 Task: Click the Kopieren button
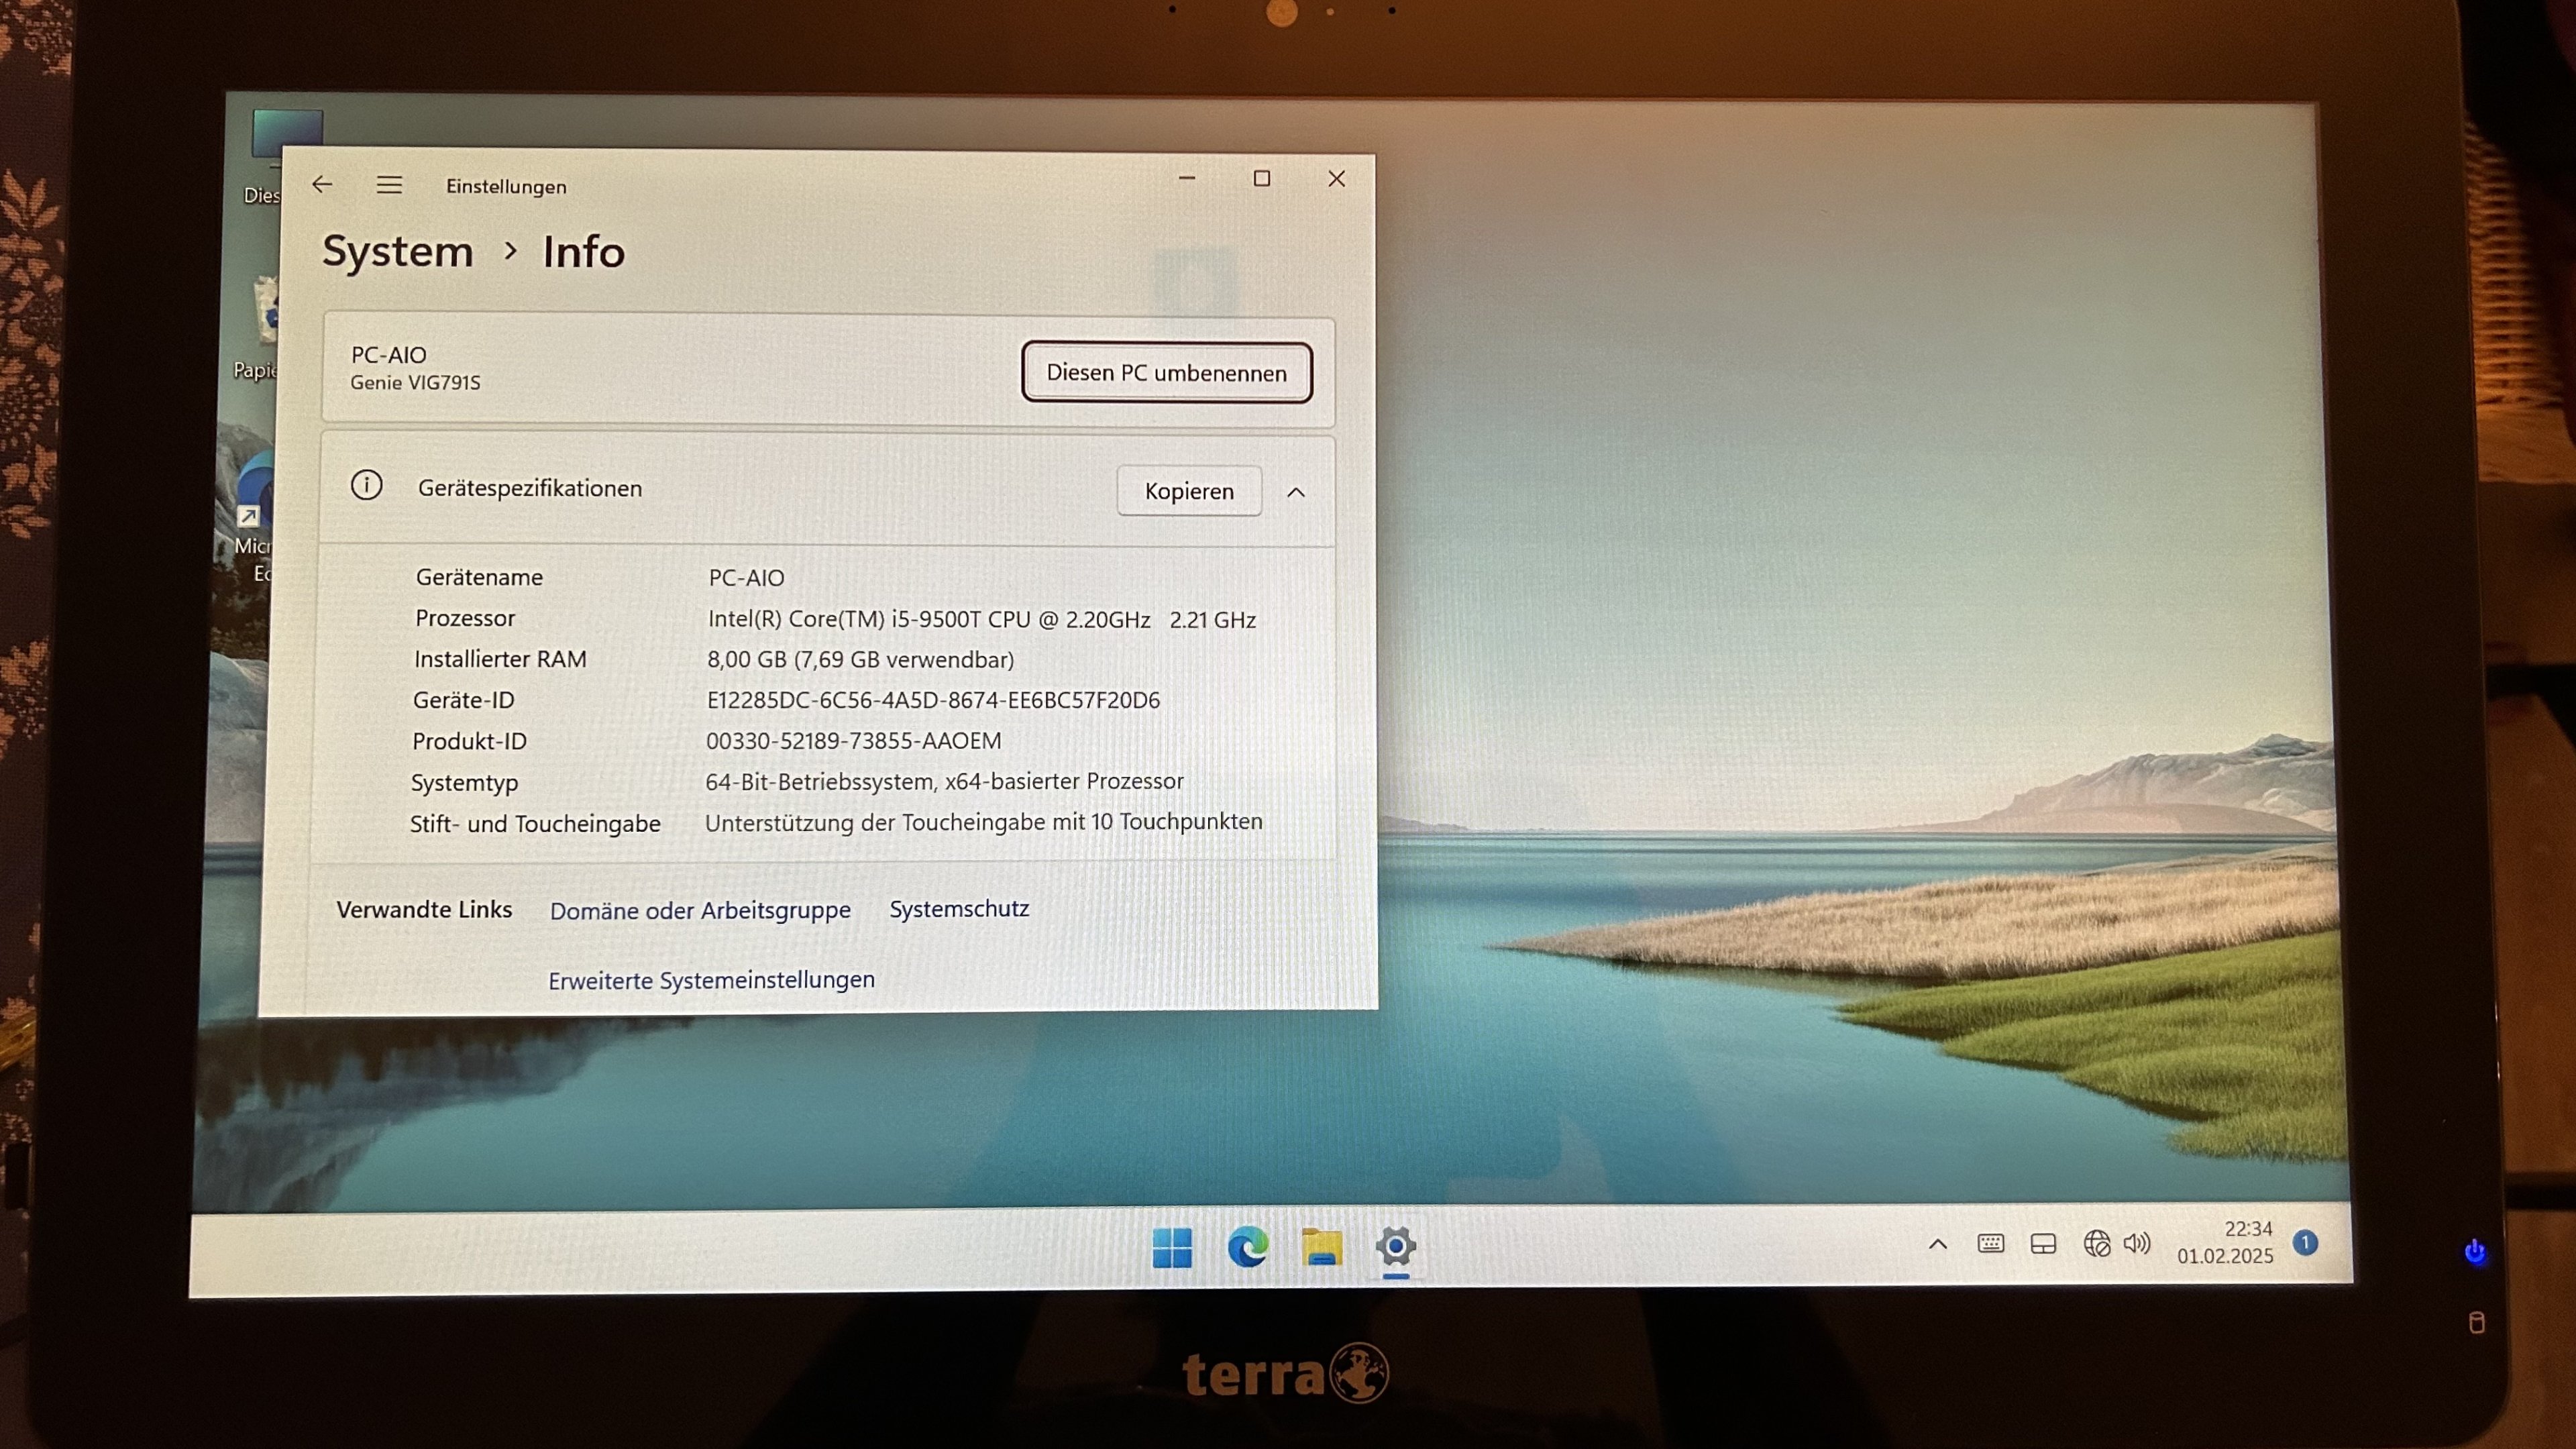tap(1189, 491)
